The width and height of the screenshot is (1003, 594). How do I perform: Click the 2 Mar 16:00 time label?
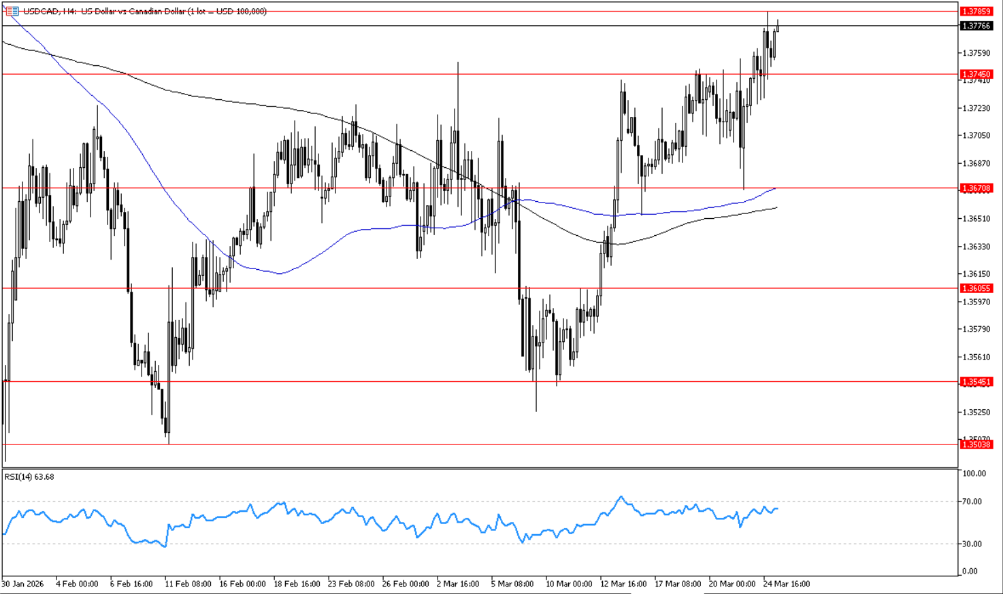[459, 584]
